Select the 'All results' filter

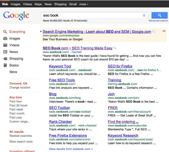[16, 132]
